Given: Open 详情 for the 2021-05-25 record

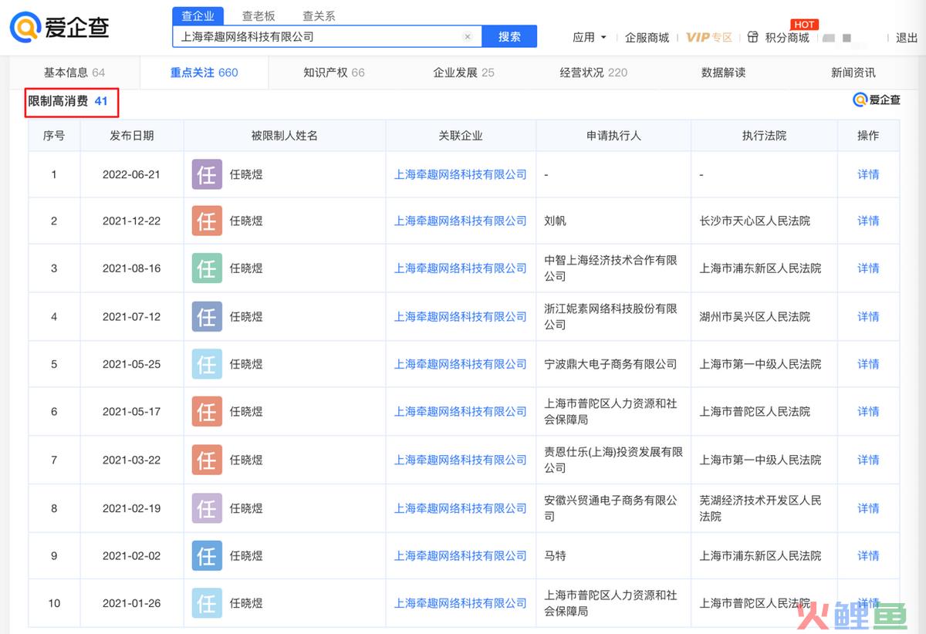Looking at the screenshot, I should [868, 364].
